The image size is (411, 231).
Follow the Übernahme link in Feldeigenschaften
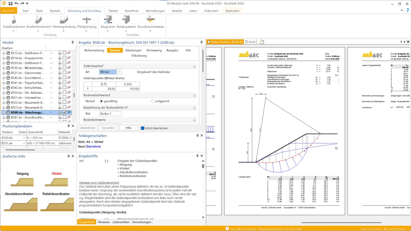[93, 147]
